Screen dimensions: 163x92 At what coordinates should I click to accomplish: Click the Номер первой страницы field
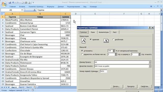103,71
